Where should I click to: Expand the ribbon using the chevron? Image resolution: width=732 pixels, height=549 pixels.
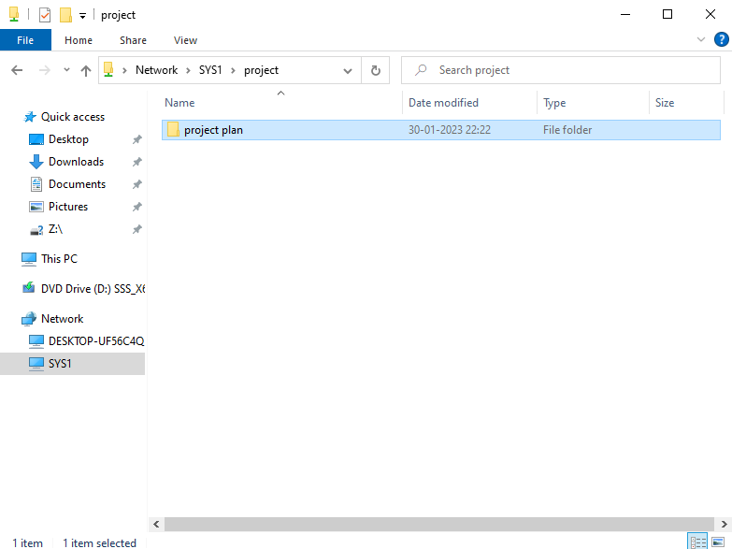(701, 39)
